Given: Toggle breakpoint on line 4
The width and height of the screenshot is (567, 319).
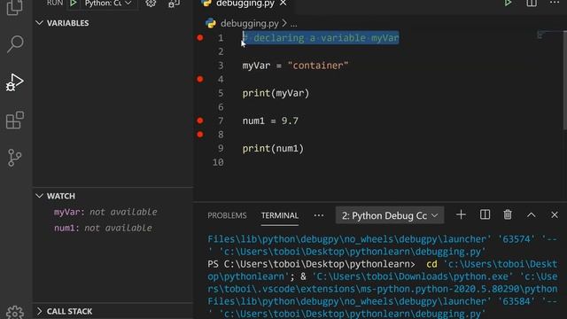Looking at the screenshot, I should pos(200,79).
